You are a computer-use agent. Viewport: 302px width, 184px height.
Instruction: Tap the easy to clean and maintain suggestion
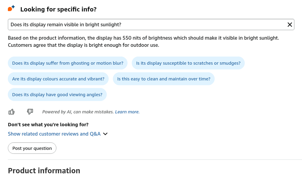(x=164, y=79)
